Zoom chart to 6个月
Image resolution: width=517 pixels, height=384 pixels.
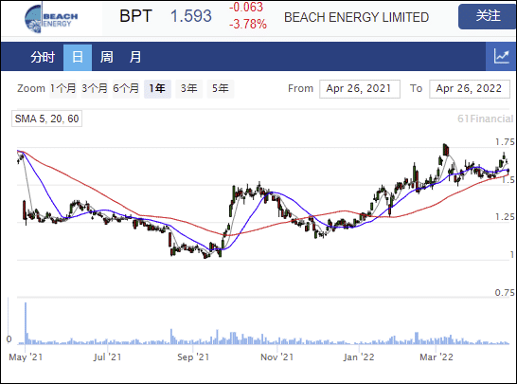[126, 88]
